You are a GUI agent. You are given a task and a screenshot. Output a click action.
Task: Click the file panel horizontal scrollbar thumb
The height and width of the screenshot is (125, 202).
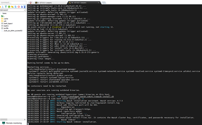click(x=3, y=120)
